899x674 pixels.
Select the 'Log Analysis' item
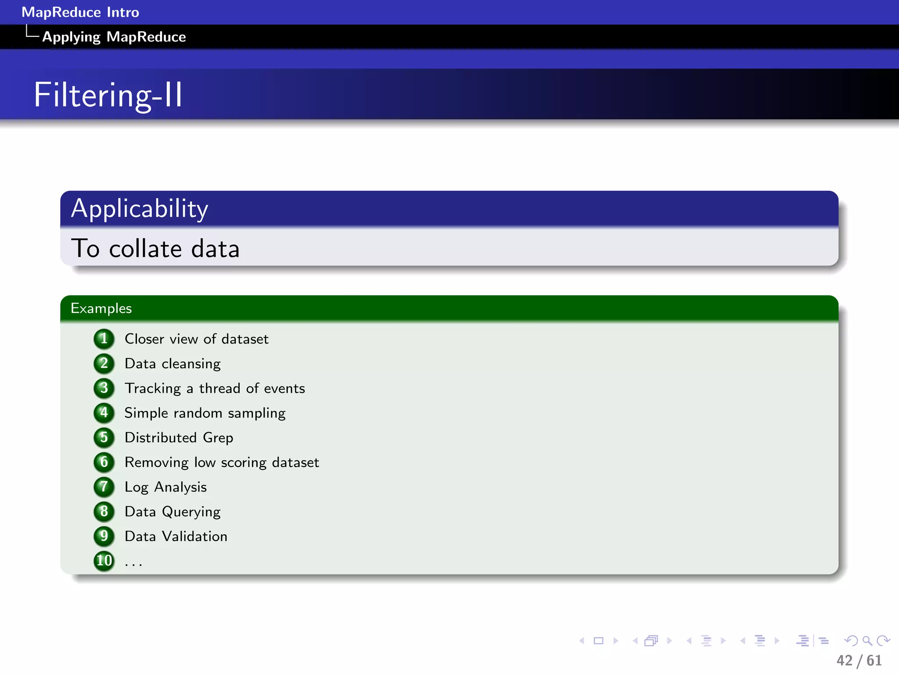point(165,487)
